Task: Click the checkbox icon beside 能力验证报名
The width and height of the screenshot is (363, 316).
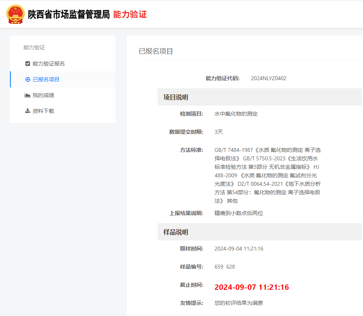Action: (27, 64)
